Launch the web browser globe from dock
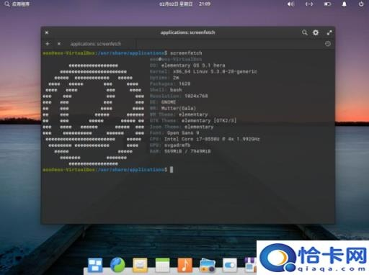369x275 pixels. 117,265
